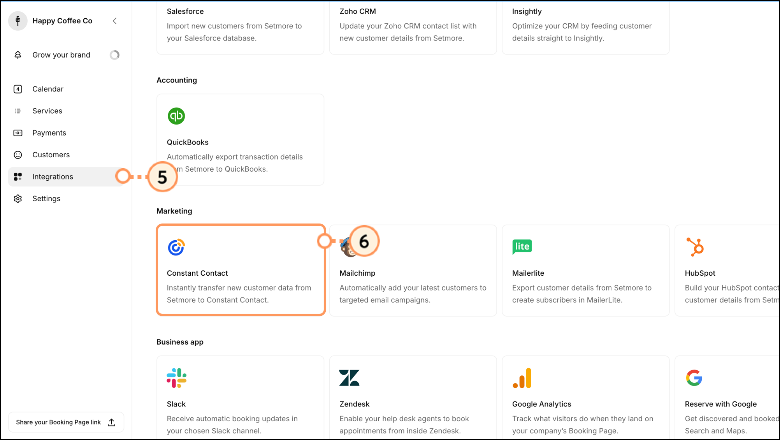Screen dimensions: 780x440
Task: Click the Mailerlite green lite icon
Action: pos(522,247)
